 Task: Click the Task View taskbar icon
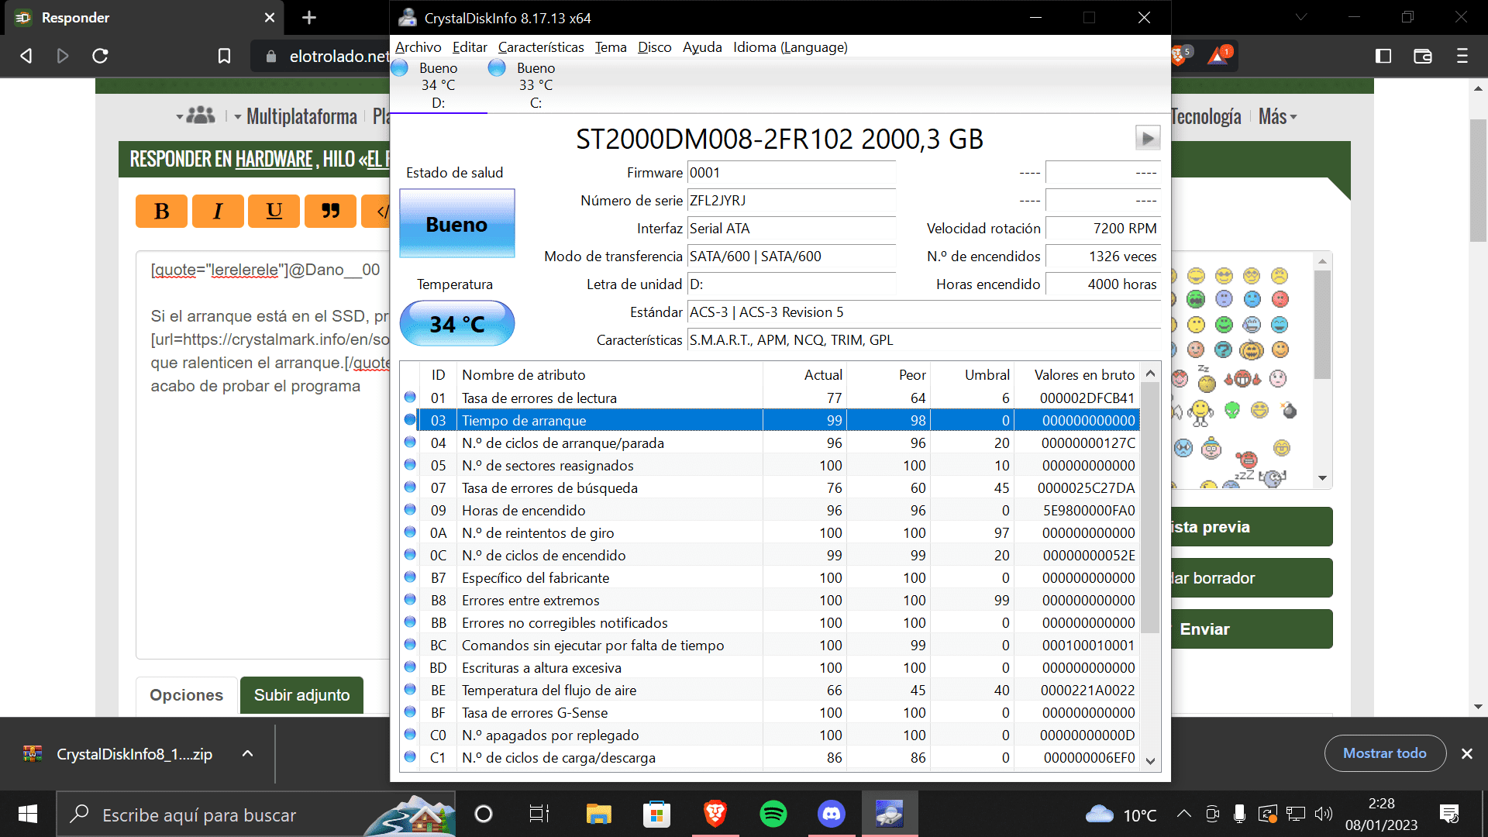coord(539,814)
